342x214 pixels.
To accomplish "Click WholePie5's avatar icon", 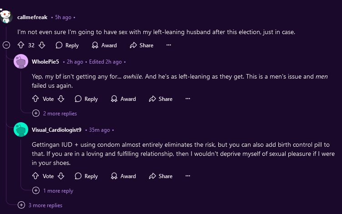I will pos(21,61).
